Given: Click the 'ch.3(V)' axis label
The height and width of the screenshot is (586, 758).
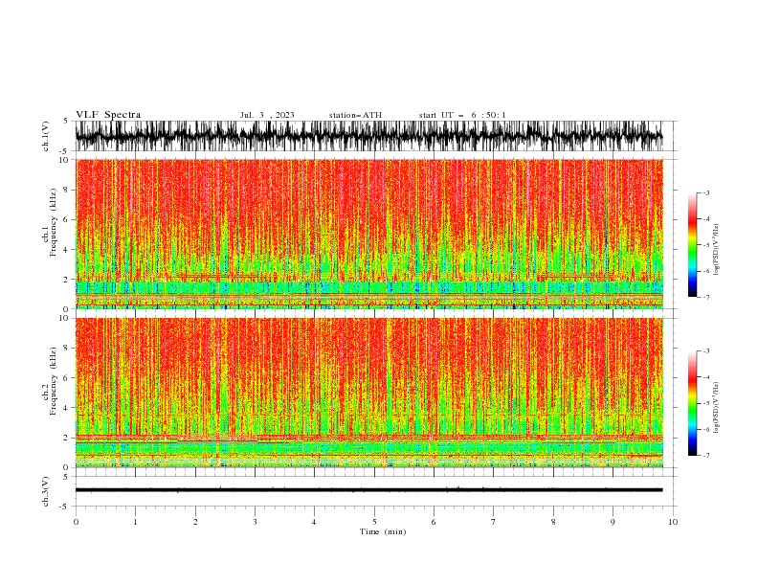Looking at the screenshot, I should [46, 491].
